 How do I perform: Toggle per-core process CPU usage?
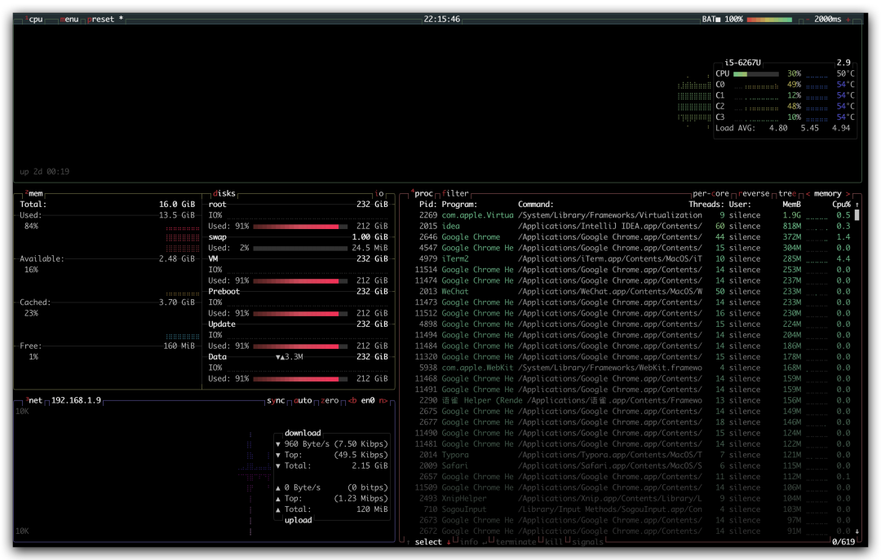click(711, 193)
